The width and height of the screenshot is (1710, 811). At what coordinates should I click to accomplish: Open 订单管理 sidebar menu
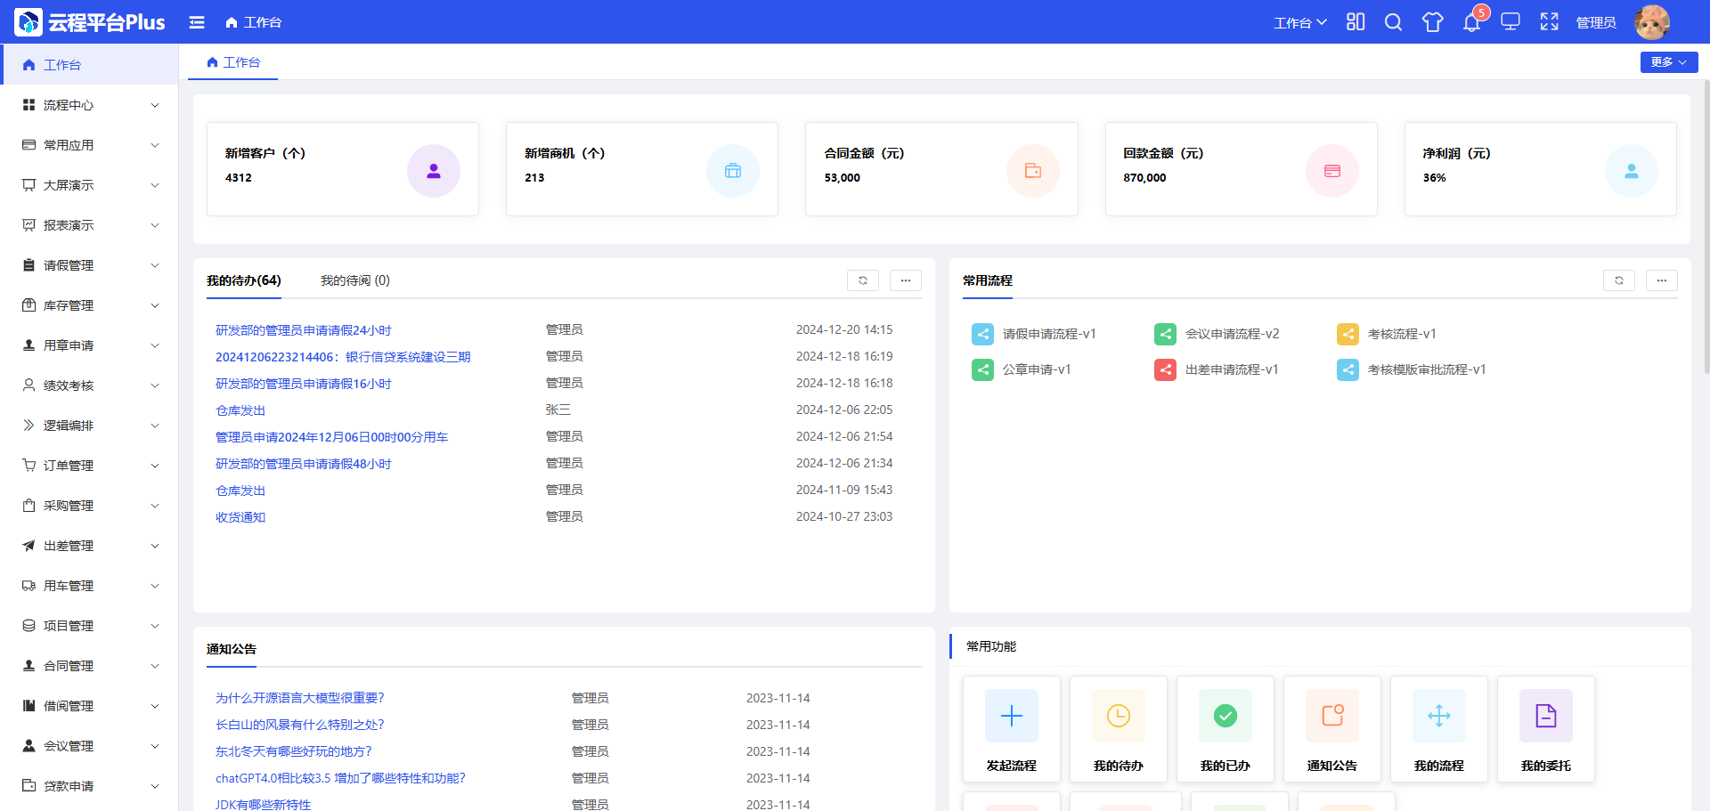pos(89,466)
